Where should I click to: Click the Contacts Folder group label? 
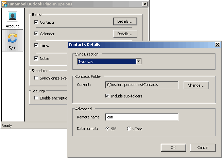pyautogui.click(x=88, y=76)
